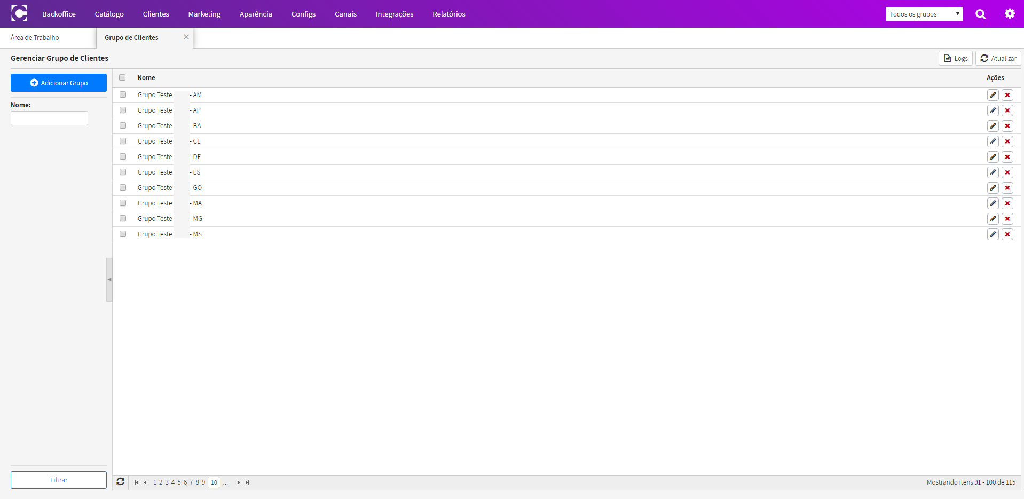
Task: Open the Integrações menu
Action: click(x=395, y=14)
